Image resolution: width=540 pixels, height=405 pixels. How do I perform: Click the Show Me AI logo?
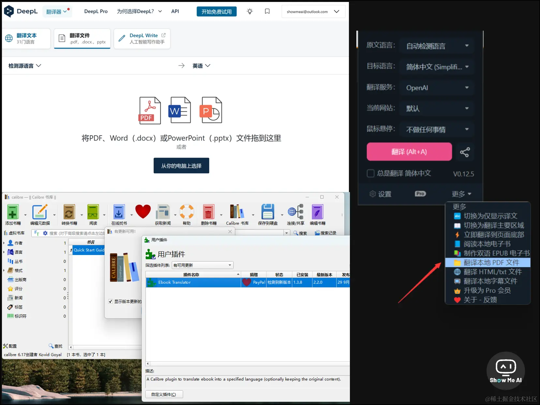coord(506,371)
